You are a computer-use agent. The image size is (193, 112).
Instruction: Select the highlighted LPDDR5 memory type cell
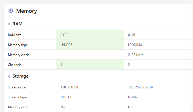pyautogui.click(x=90, y=45)
